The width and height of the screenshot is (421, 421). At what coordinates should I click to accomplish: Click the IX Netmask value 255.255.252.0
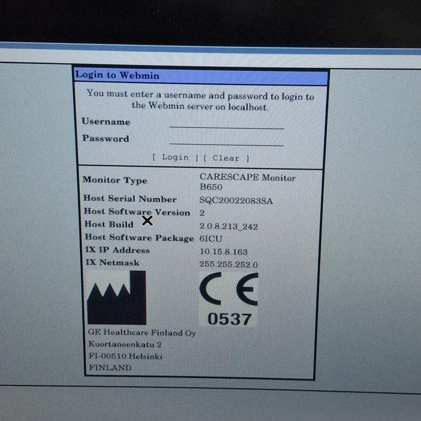pyautogui.click(x=228, y=265)
